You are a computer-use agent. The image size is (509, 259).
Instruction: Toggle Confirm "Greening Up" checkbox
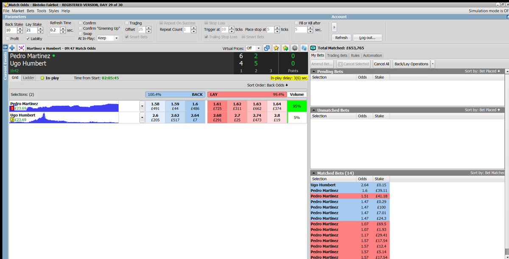(81, 28)
